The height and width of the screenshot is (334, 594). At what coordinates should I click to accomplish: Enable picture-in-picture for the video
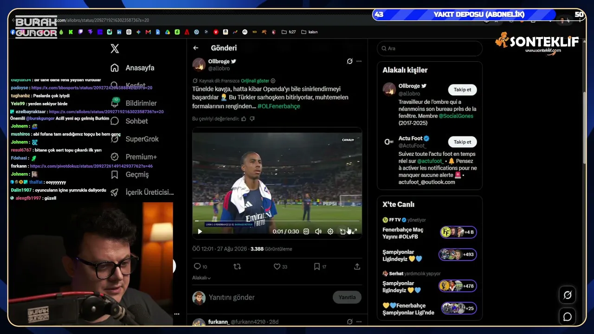pyautogui.click(x=342, y=231)
